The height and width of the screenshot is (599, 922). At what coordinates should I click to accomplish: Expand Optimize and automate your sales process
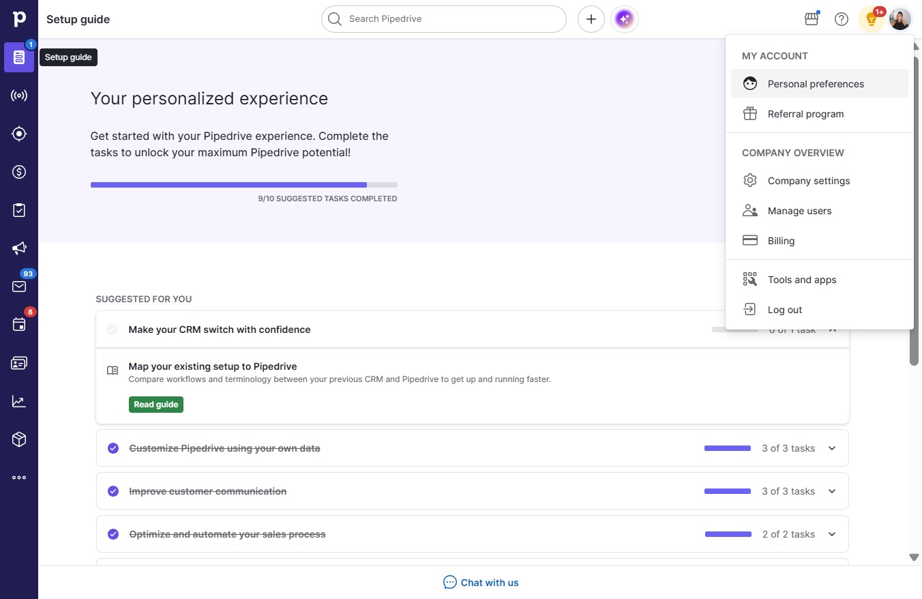(x=832, y=534)
